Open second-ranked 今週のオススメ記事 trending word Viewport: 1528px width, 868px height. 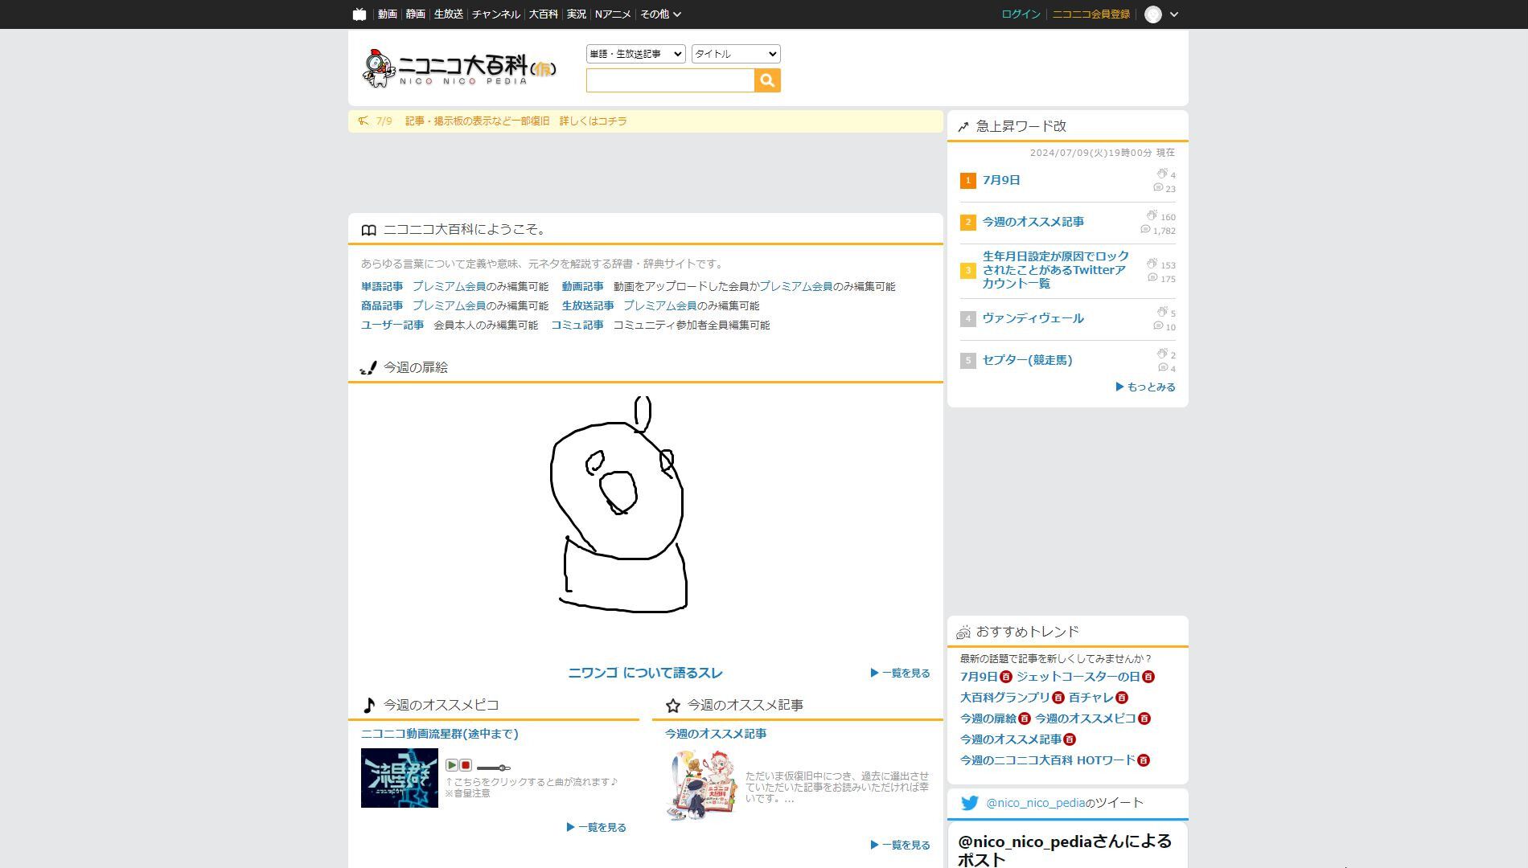(x=1033, y=222)
